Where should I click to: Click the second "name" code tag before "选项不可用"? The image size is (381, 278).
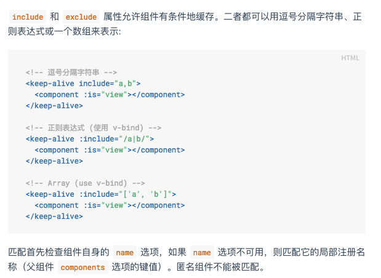(202, 252)
